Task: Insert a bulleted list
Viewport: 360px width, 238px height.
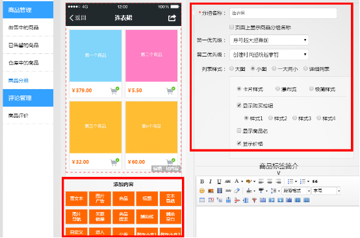Action: coord(290,181)
